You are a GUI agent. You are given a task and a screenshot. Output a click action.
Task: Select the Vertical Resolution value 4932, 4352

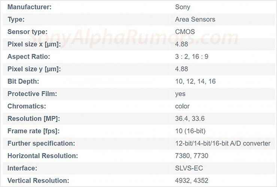(192, 181)
